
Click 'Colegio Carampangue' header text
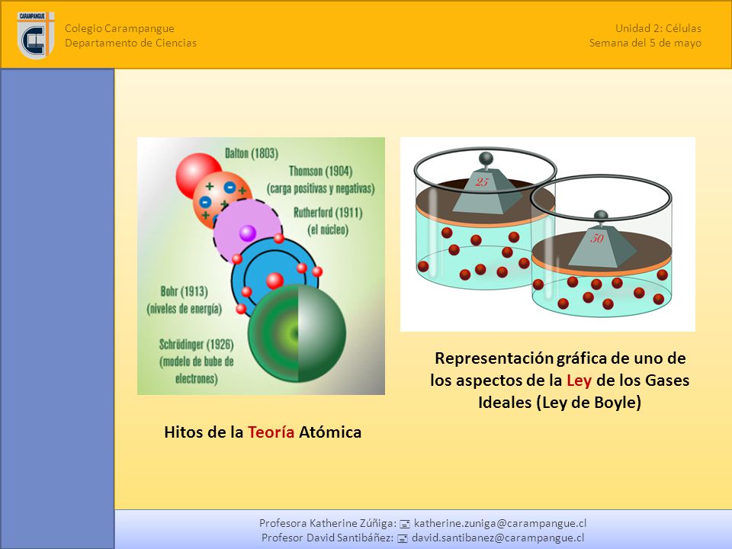120,28
